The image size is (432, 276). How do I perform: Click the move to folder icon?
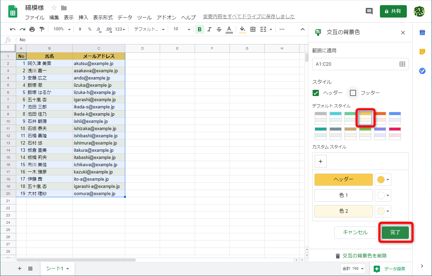click(x=64, y=8)
